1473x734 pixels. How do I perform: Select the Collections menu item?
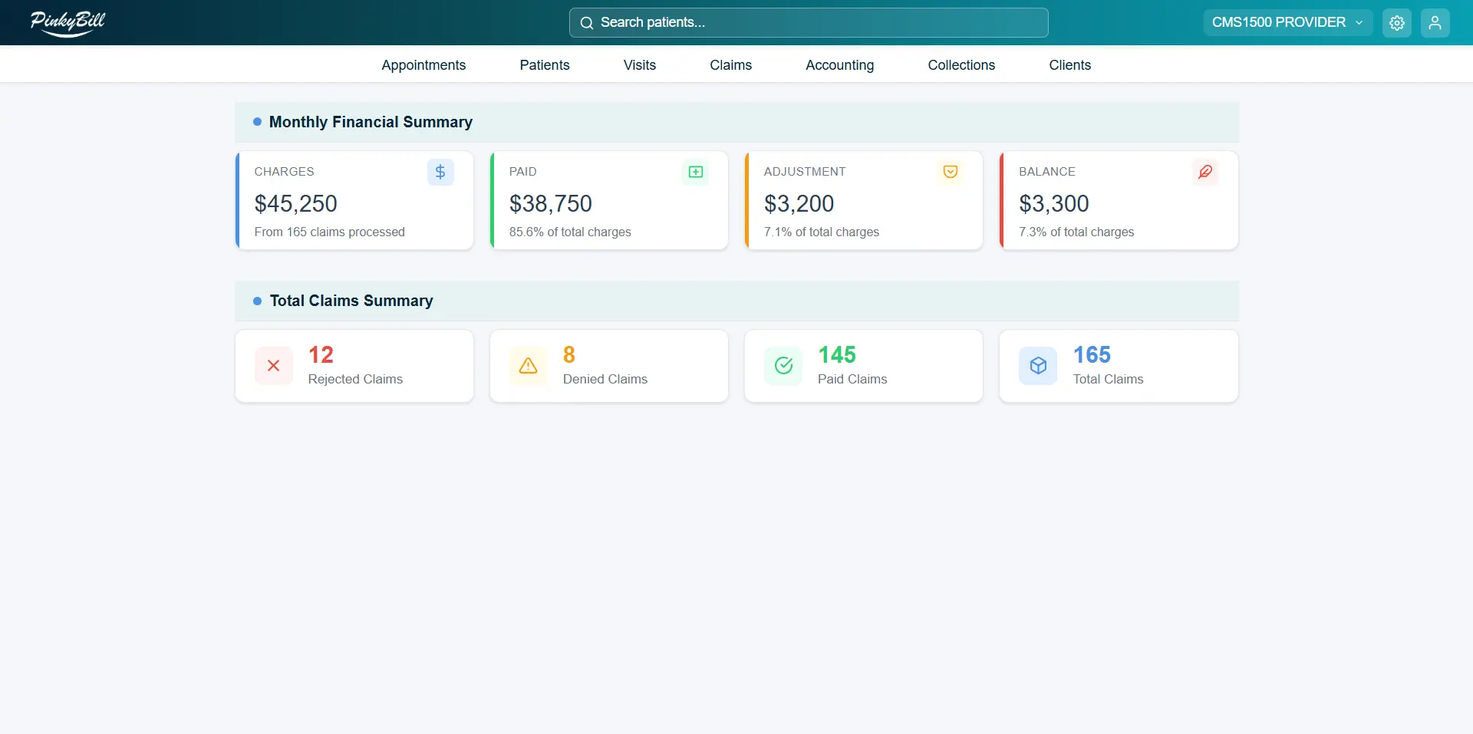pos(961,65)
